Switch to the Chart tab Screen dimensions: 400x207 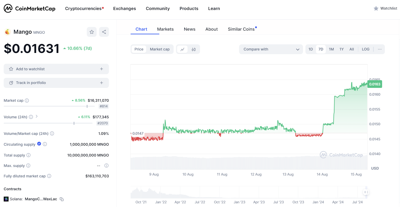[x=141, y=29]
